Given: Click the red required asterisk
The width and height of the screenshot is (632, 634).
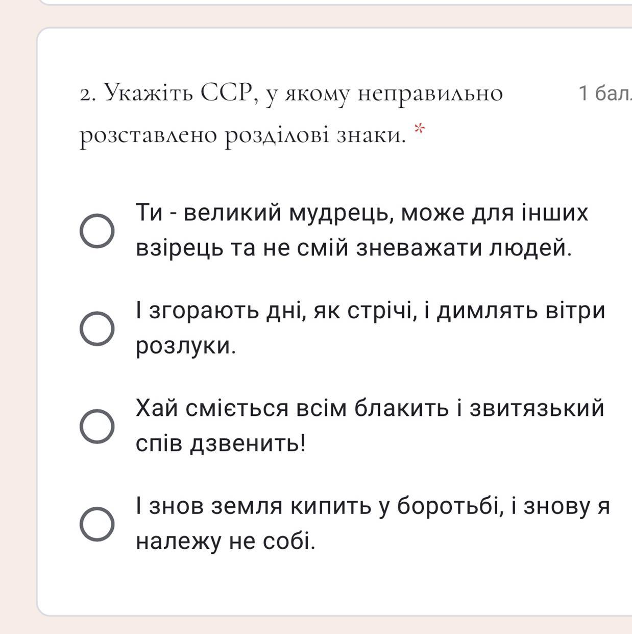Looking at the screenshot, I should 419,129.
